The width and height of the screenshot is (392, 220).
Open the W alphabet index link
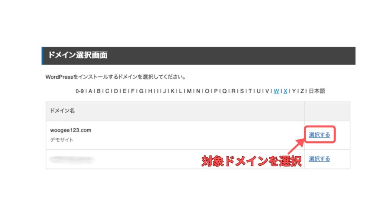point(276,91)
